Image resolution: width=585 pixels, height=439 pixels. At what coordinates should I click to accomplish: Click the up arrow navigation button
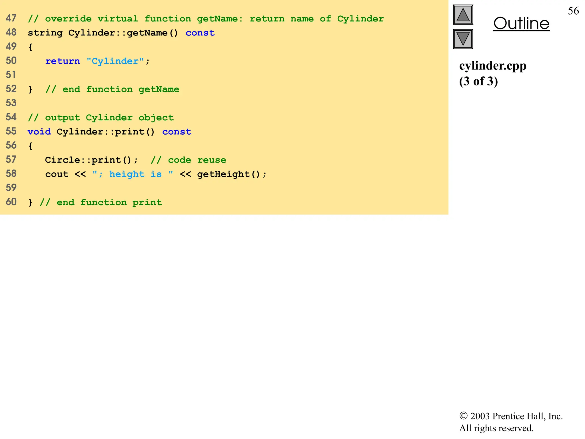(463, 15)
